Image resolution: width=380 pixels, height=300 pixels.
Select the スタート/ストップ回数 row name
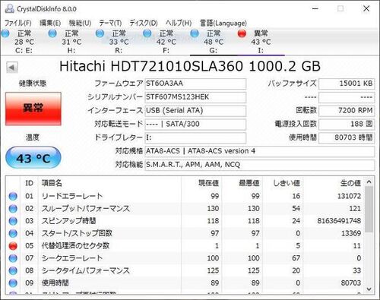(77, 233)
